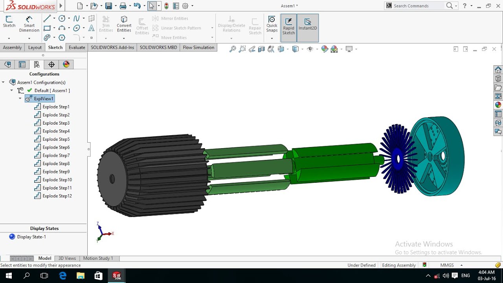Click the Undo arrow icon
This screenshot has height=283, width=503.
coord(136,6)
